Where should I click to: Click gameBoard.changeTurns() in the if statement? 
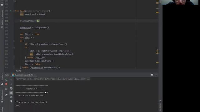click(53, 44)
